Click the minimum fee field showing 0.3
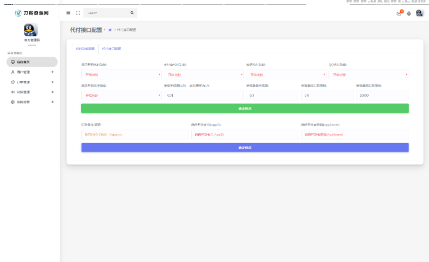Screen dimensions: 429x262 click(x=272, y=95)
